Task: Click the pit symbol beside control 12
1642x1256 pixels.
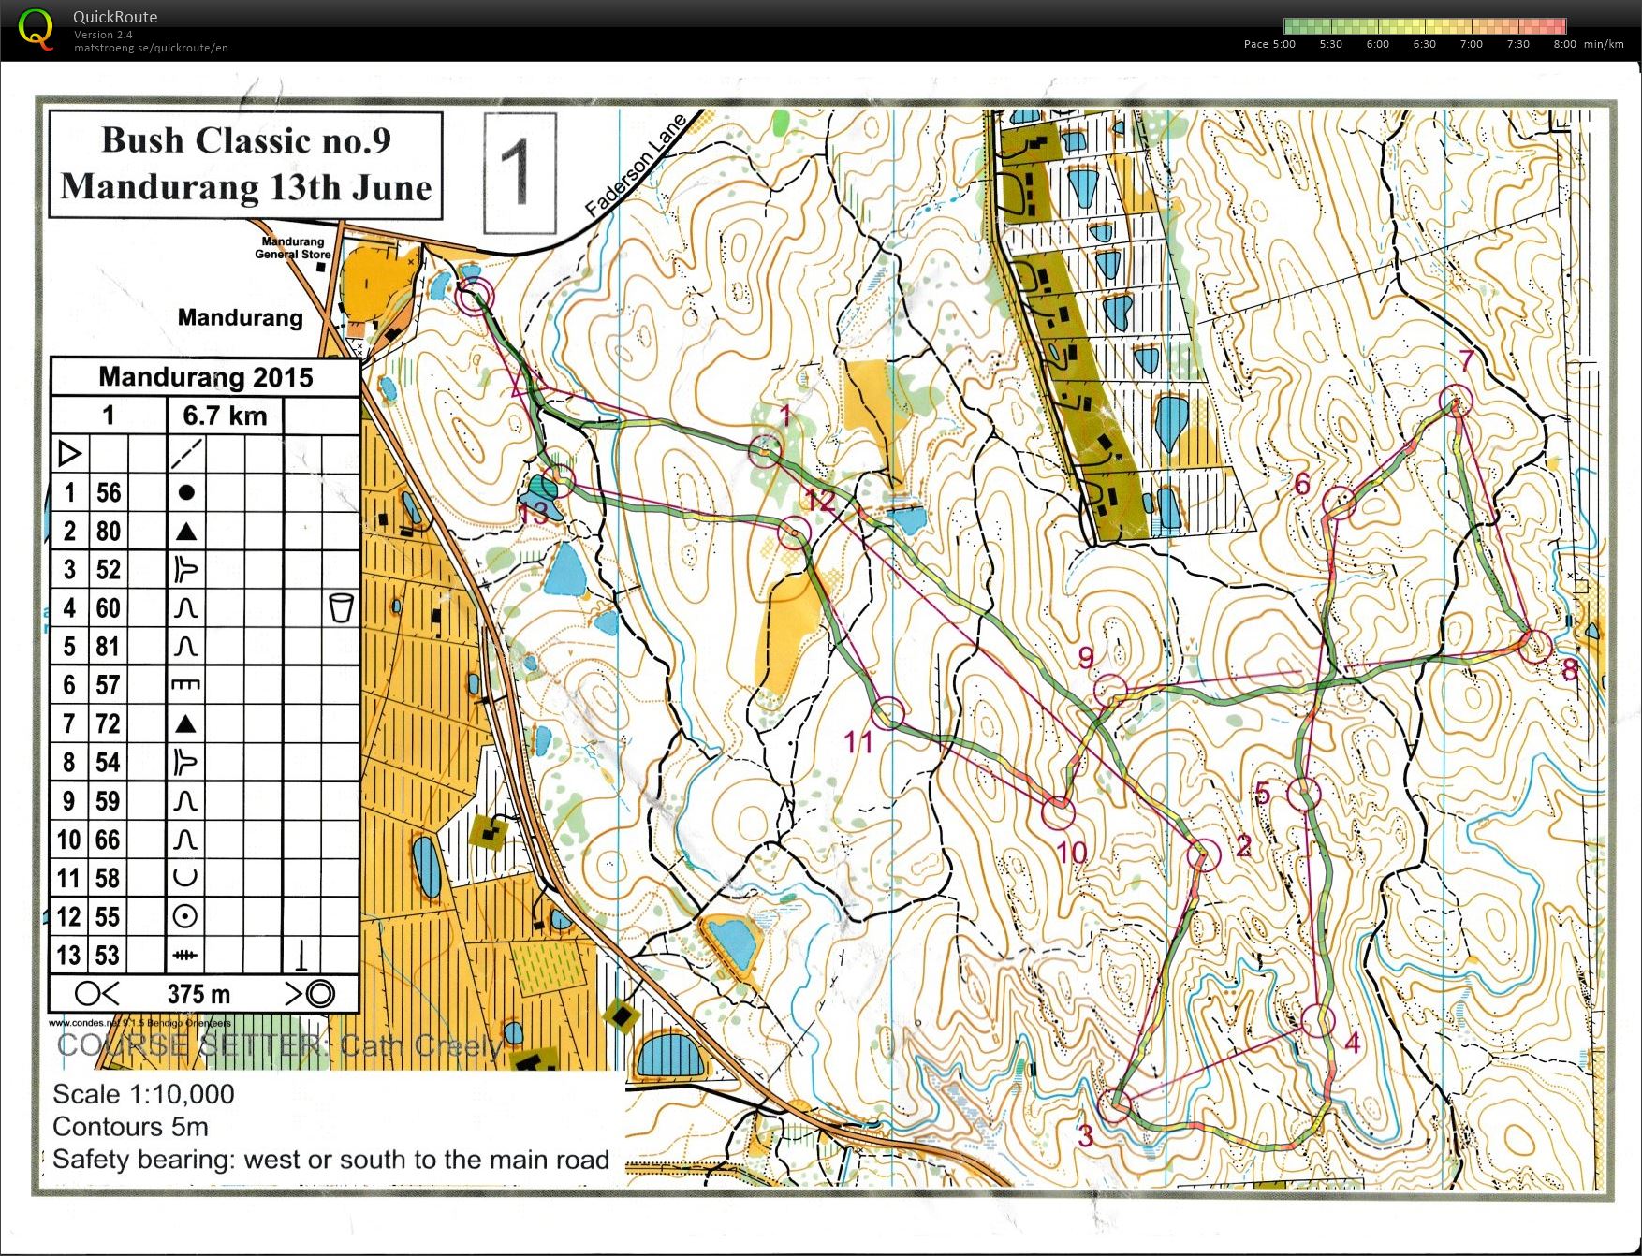Action: (183, 916)
